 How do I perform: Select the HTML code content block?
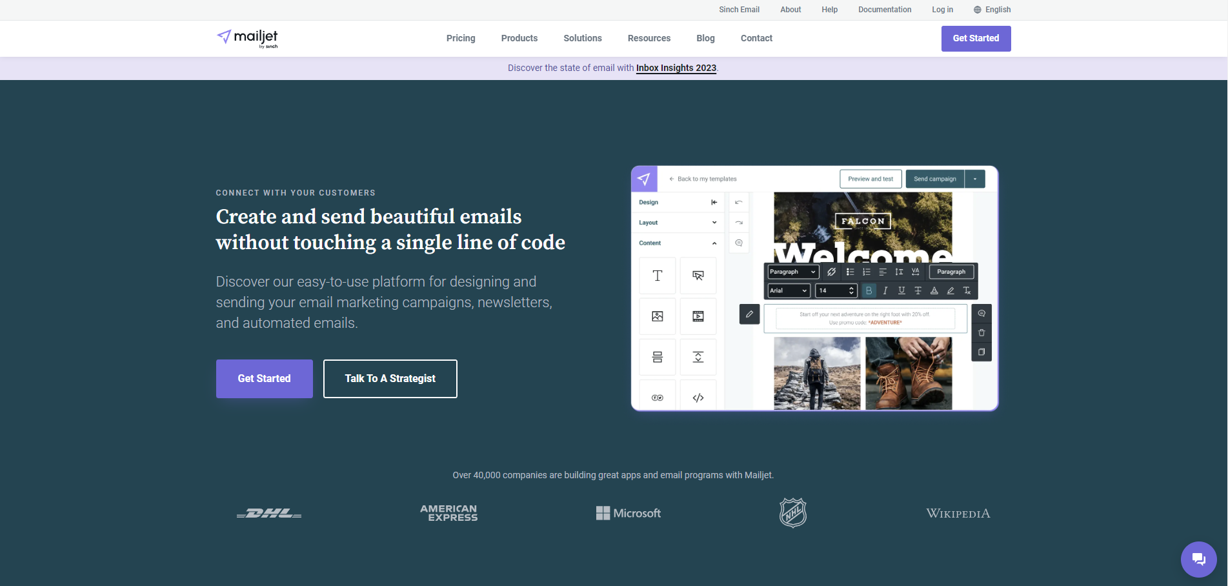[698, 397]
